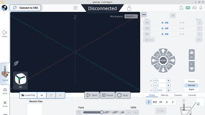205x115 pixels.
Task: Start the job
Action: pos(92,95)
